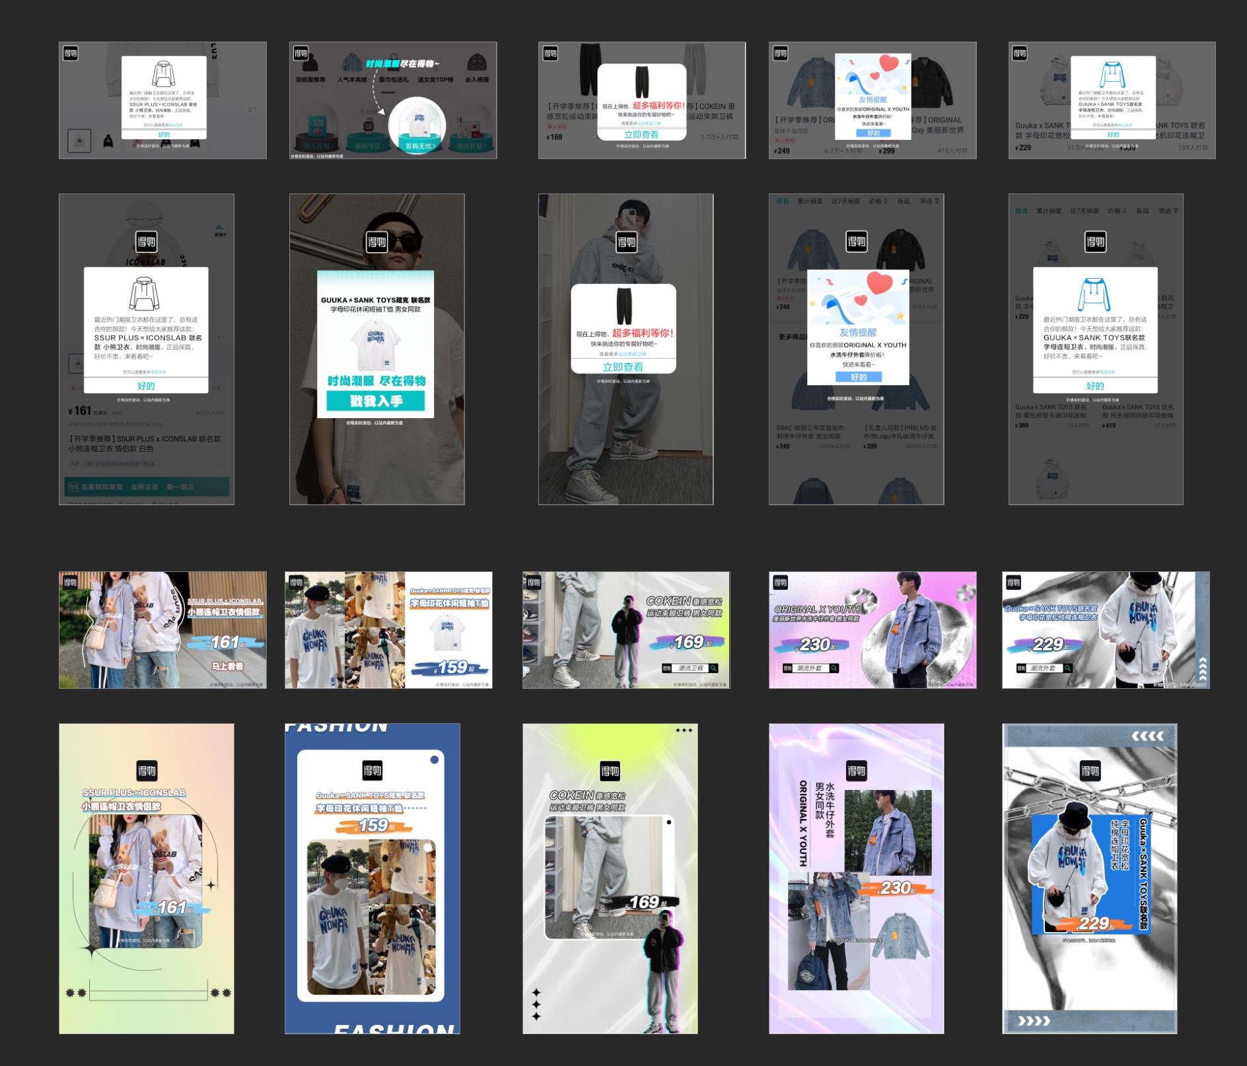Screen dimensions: 1247x1066
Task: Click 人气羊羔绒 category on 时尚潮服 banner
Action: click(351, 80)
